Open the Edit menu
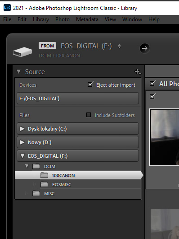Screen dimensions: 179x239 click(22, 19)
